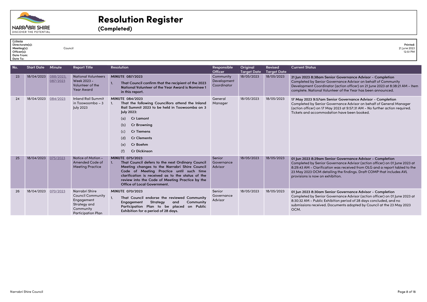Click start date 18/04/2023 in row 24
The width and height of the screenshot is (427, 302).
(36, 99)
